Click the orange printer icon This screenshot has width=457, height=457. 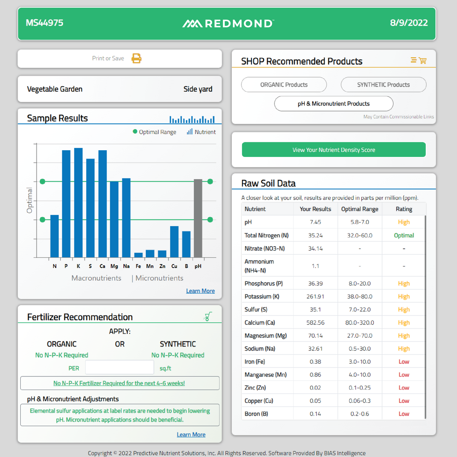[x=136, y=58]
